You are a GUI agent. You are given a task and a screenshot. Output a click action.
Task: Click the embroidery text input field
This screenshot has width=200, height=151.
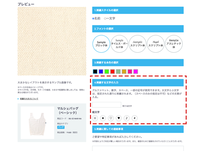(x=107, y=105)
